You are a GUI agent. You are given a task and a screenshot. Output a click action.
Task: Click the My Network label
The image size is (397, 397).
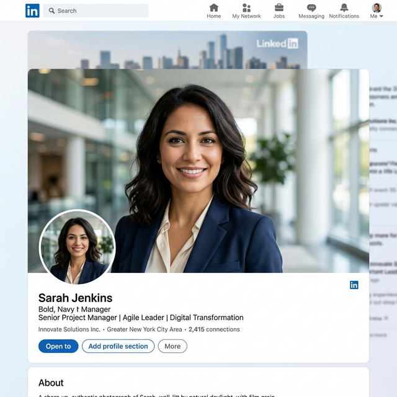tap(246, 16)
